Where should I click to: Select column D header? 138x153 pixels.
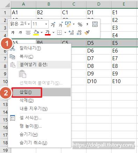[x=99, y=4]
